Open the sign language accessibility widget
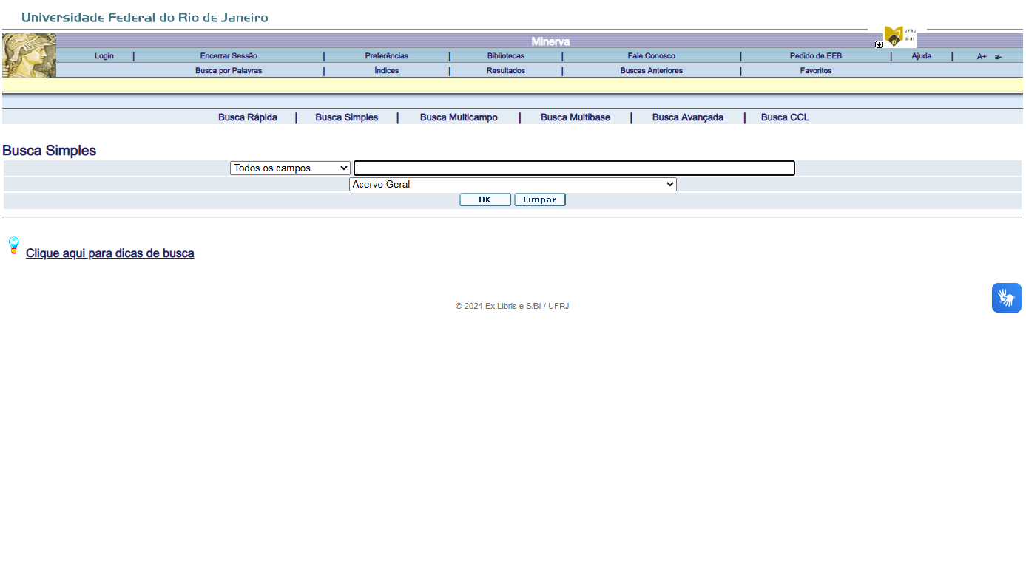The width and height of the screenshot is (1026, 583). 1006,298
